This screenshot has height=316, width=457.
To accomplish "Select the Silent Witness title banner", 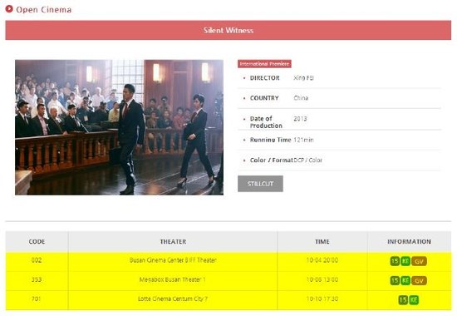I will point(228,30).
